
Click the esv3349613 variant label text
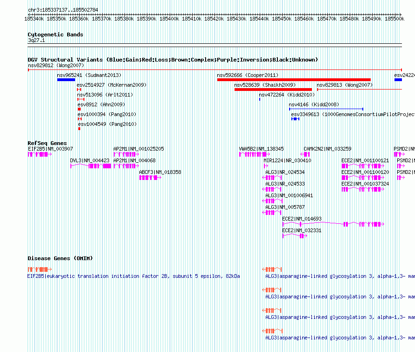coord(353,114)
